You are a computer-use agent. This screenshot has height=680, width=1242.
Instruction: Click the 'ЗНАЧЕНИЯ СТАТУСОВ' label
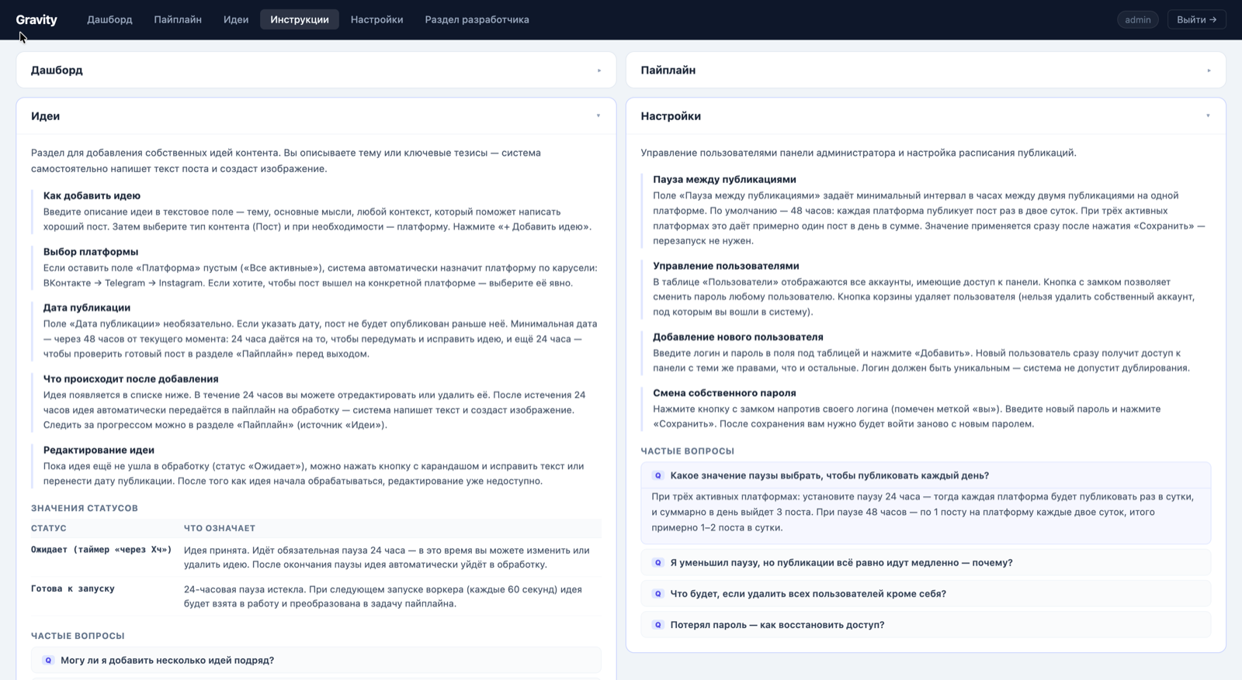(85, 509)
